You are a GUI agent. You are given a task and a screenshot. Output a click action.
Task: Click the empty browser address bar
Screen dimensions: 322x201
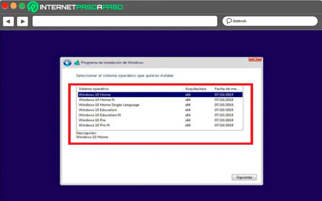click(x=125, y=21)
